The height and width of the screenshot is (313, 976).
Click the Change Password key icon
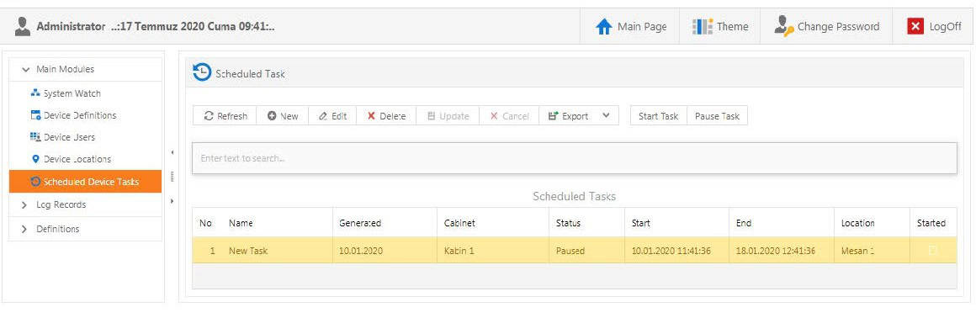783,27
